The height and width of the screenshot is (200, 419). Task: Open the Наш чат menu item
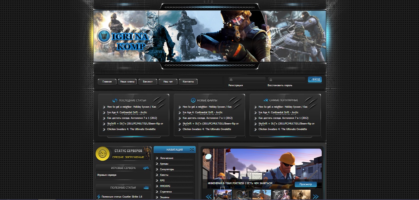pos(168,81)
